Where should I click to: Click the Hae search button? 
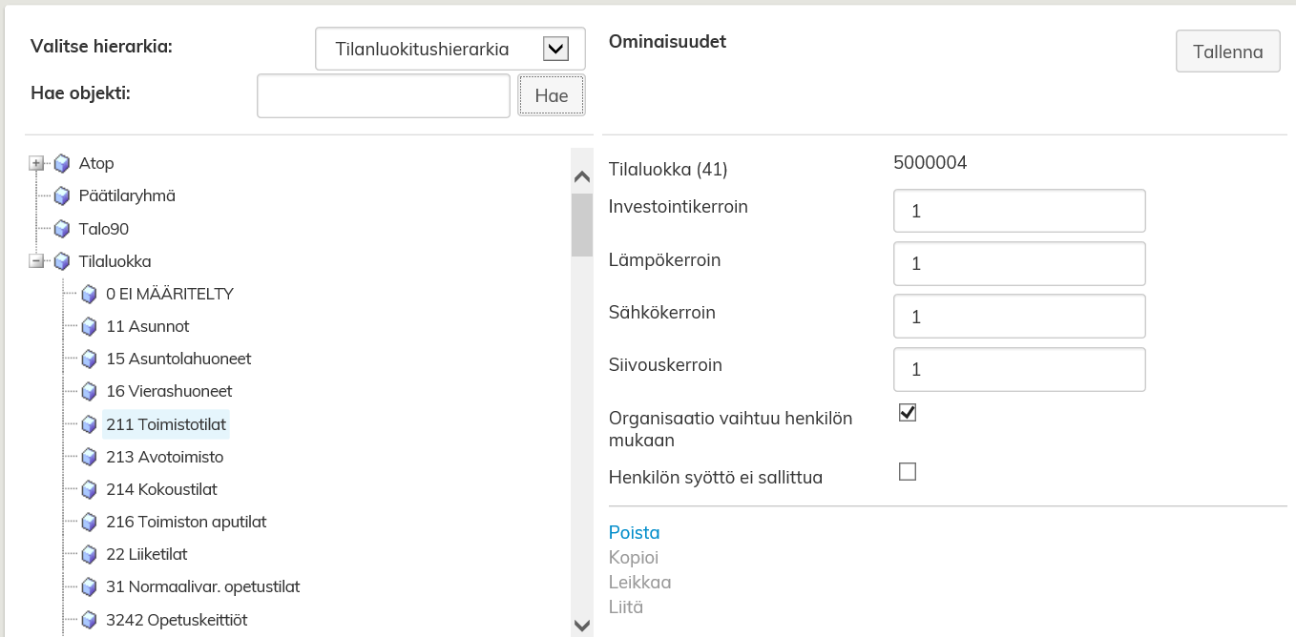pos(551,95)
